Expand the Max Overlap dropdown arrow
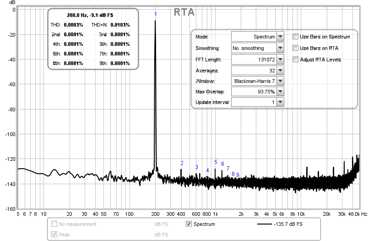The width and height of the screenshot is (368, 241). [x=280, y=92]
